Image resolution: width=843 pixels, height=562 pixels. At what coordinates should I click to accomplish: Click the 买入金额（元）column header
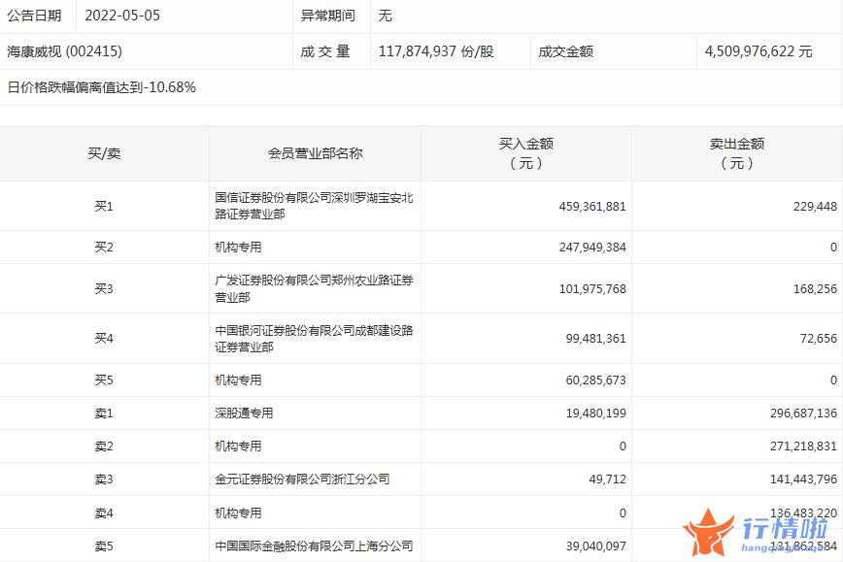(525, 153)
